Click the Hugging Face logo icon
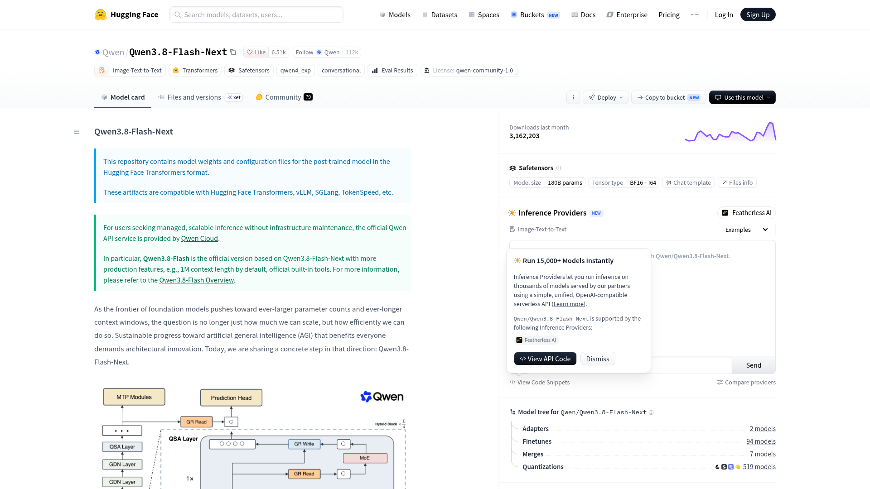 pos(101,14)
